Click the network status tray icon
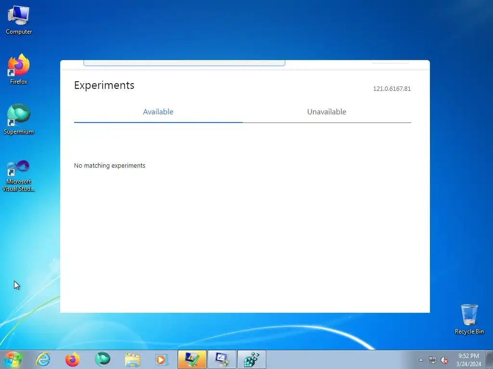 pyautogui.click(x=433, y=360)
